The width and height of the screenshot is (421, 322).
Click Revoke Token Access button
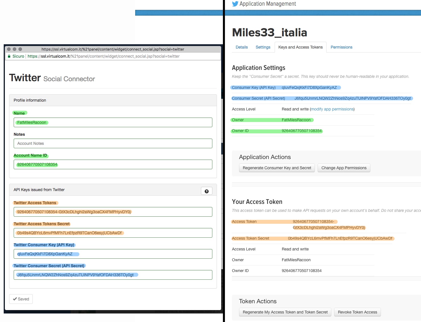[x=357, y=312]
